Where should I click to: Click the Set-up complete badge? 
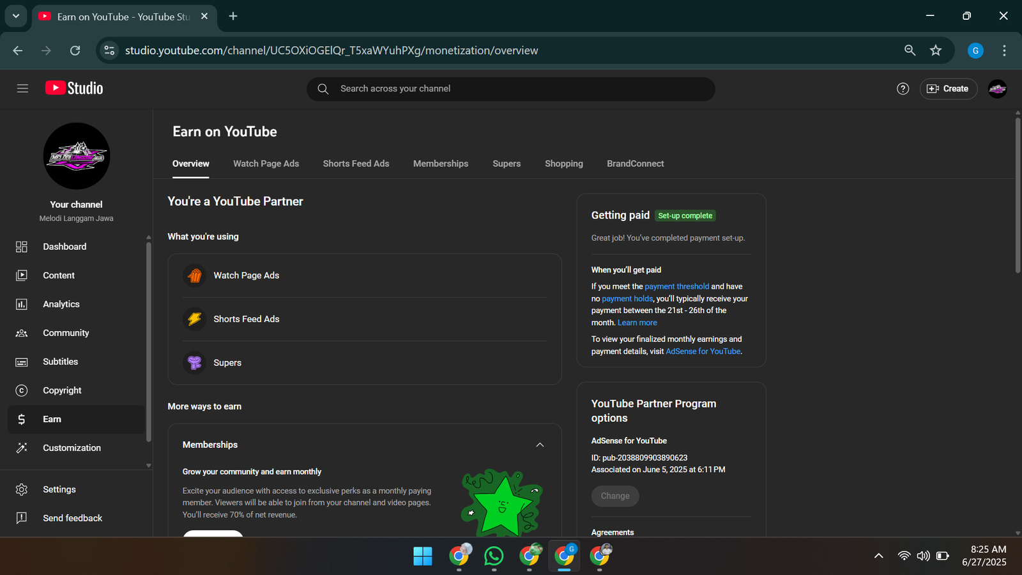click(685, 216)
